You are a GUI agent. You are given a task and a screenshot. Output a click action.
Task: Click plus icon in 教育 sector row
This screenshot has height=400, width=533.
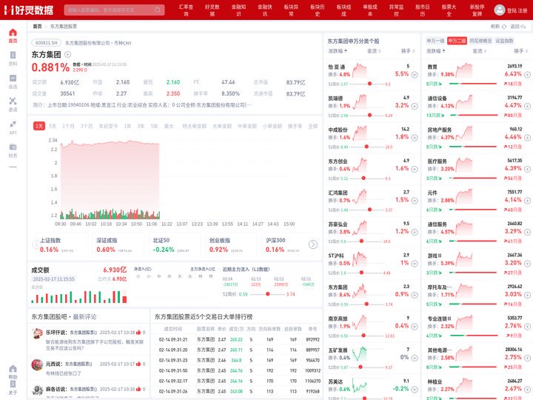pos(527,75)
